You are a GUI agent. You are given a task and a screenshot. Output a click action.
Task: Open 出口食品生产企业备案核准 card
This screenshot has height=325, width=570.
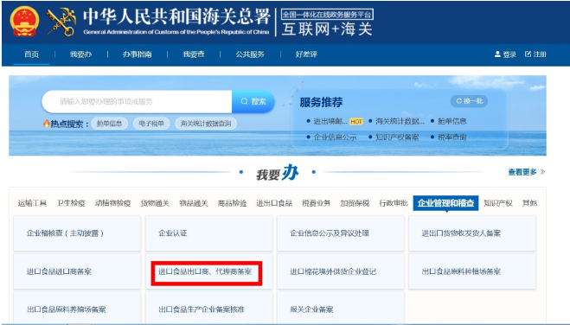[209, 309]
